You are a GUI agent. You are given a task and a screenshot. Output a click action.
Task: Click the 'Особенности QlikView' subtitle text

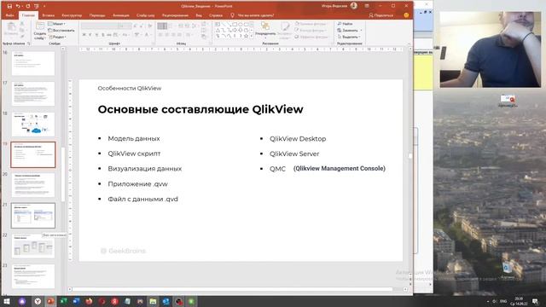(130, 89)
